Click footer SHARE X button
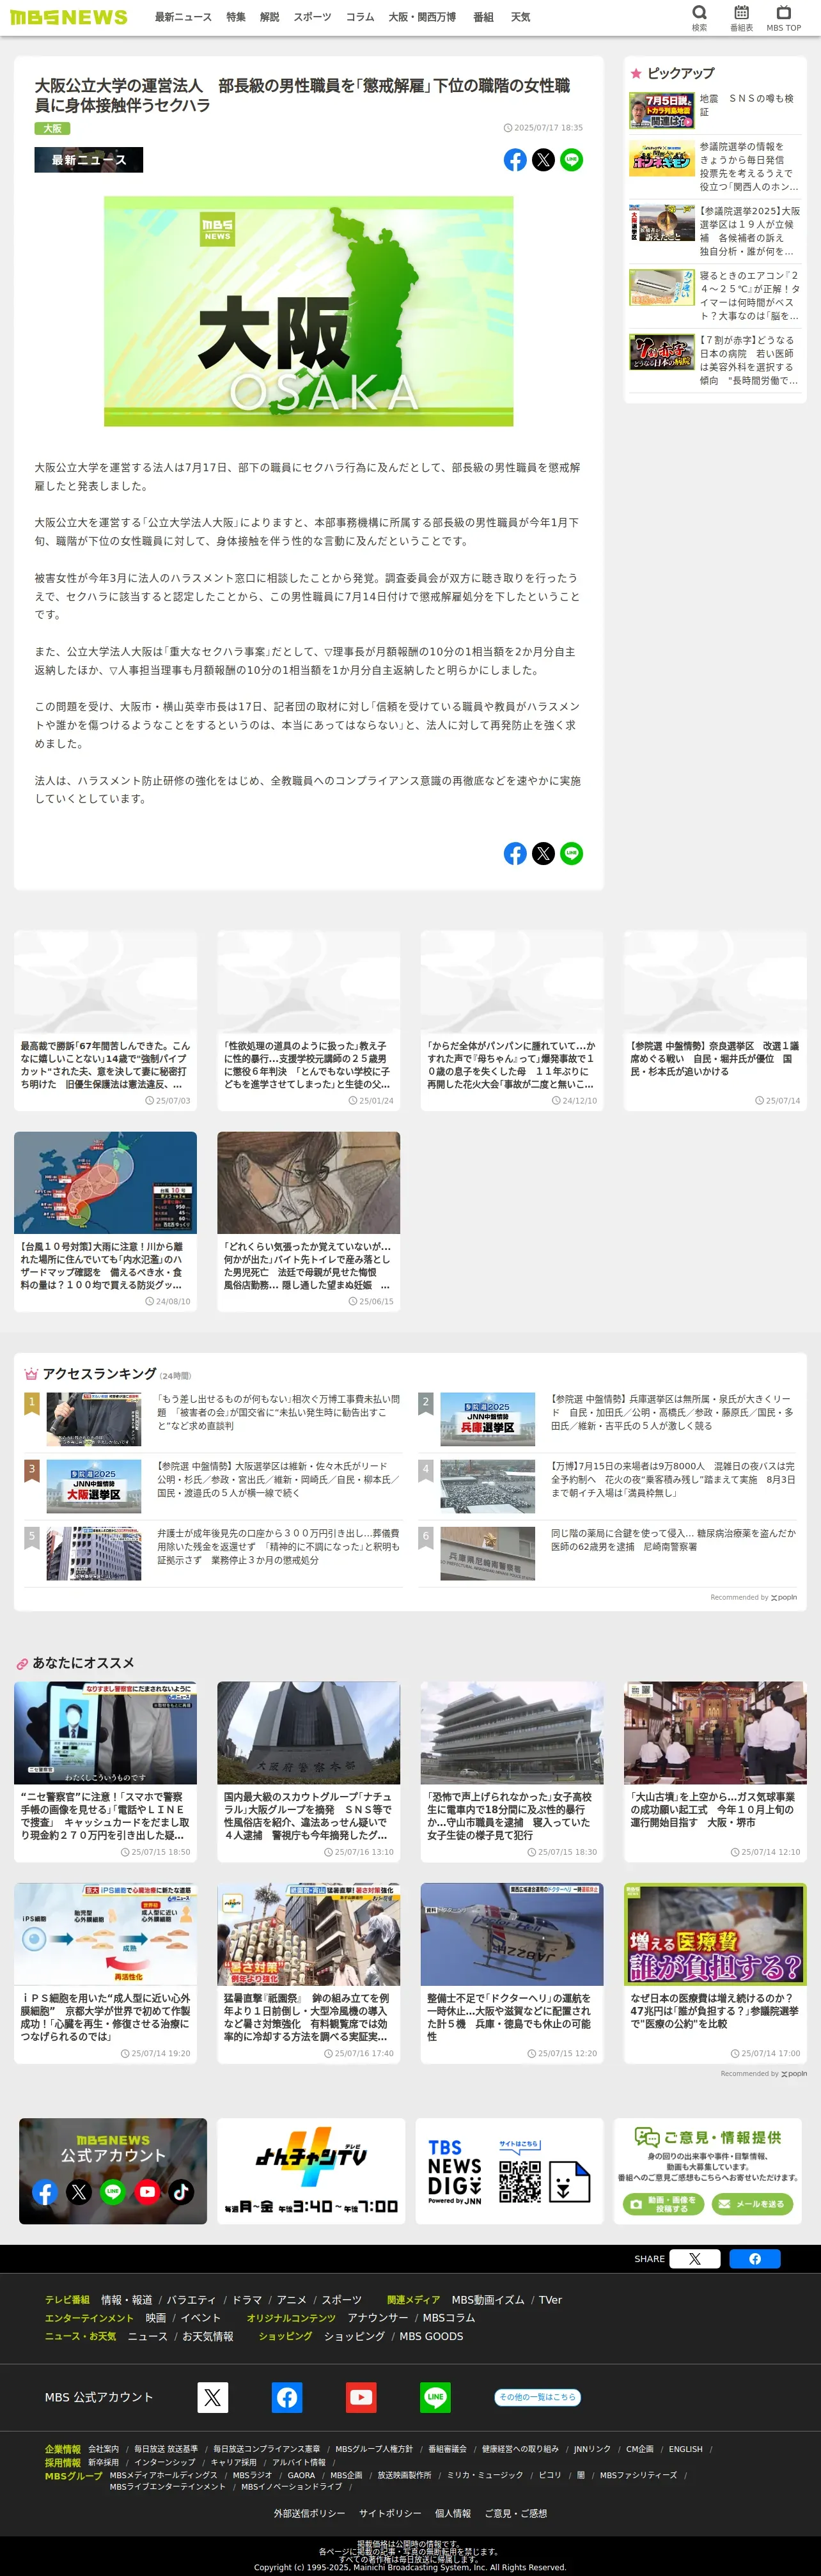 click(x=695, y=2258)
